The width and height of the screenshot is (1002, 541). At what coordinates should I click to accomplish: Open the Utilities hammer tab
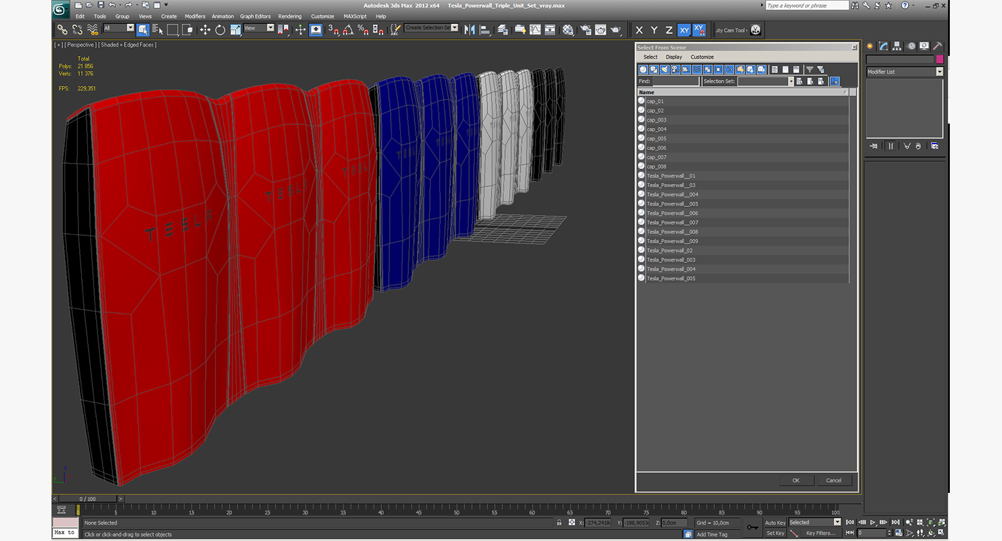click(938, 46)
